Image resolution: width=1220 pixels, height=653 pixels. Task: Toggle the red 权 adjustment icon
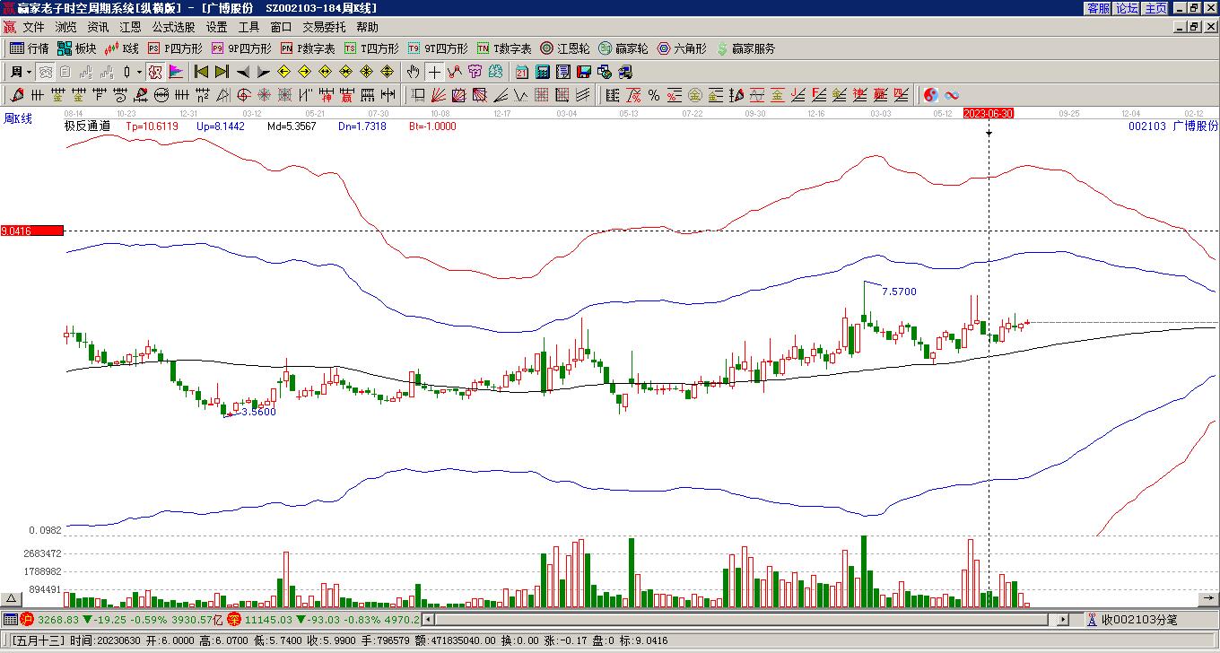click(x=155, y=72)
